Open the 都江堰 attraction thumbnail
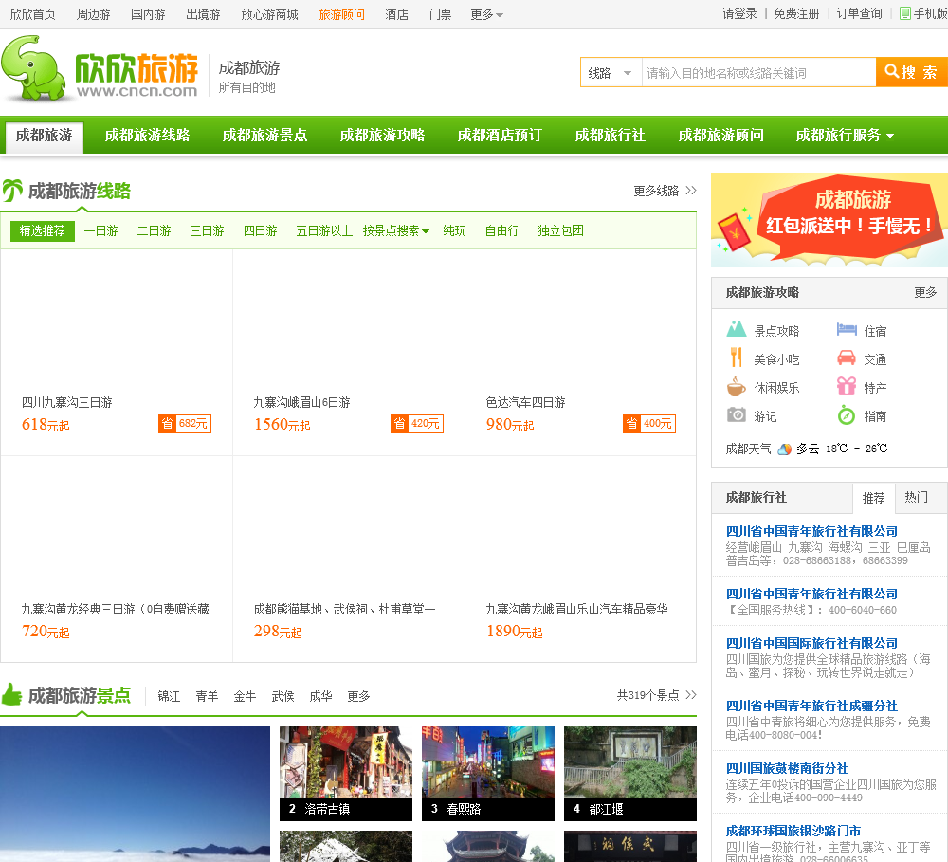Viewport: 948px width, 862px height. click(x=630, y=773)
